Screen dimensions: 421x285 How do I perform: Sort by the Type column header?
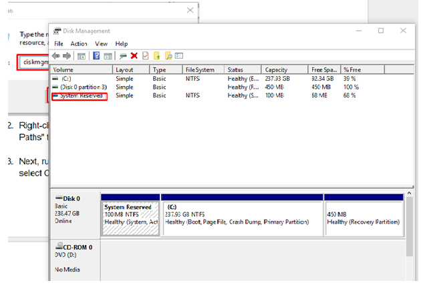(x=166, y=69)
